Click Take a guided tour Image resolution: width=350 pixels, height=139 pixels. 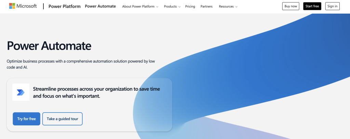click(x=63, y=119)
